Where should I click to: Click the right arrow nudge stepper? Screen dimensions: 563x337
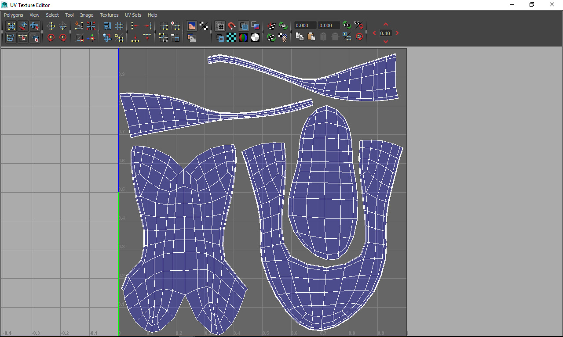pyautogui.click(x=397, y=33)
